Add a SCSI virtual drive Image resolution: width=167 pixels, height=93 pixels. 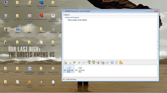93,62
